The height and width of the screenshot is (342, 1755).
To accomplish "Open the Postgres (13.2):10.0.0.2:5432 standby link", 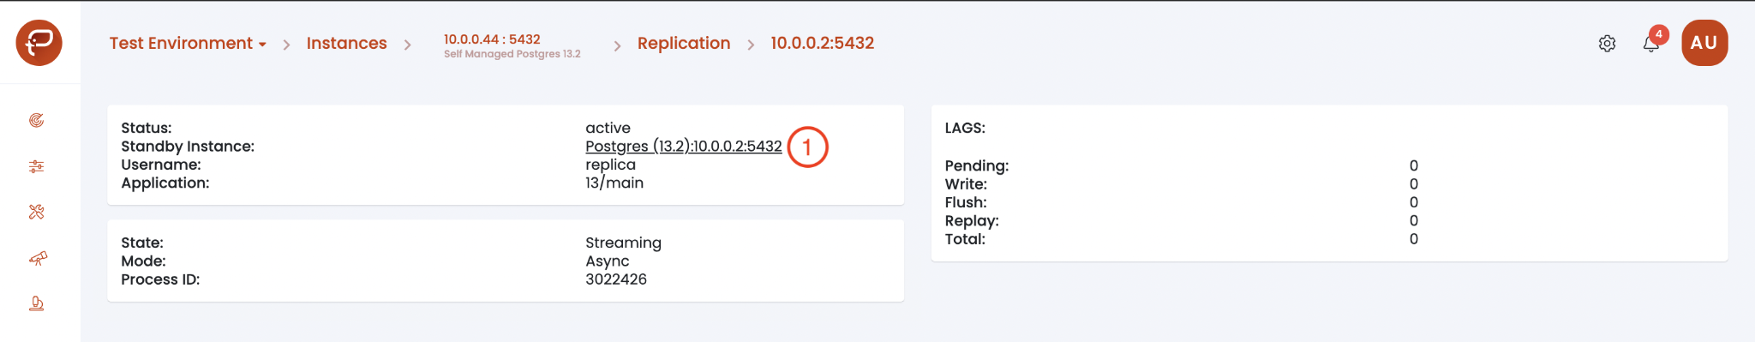I will pyautogui.click(x=684, y=146).
